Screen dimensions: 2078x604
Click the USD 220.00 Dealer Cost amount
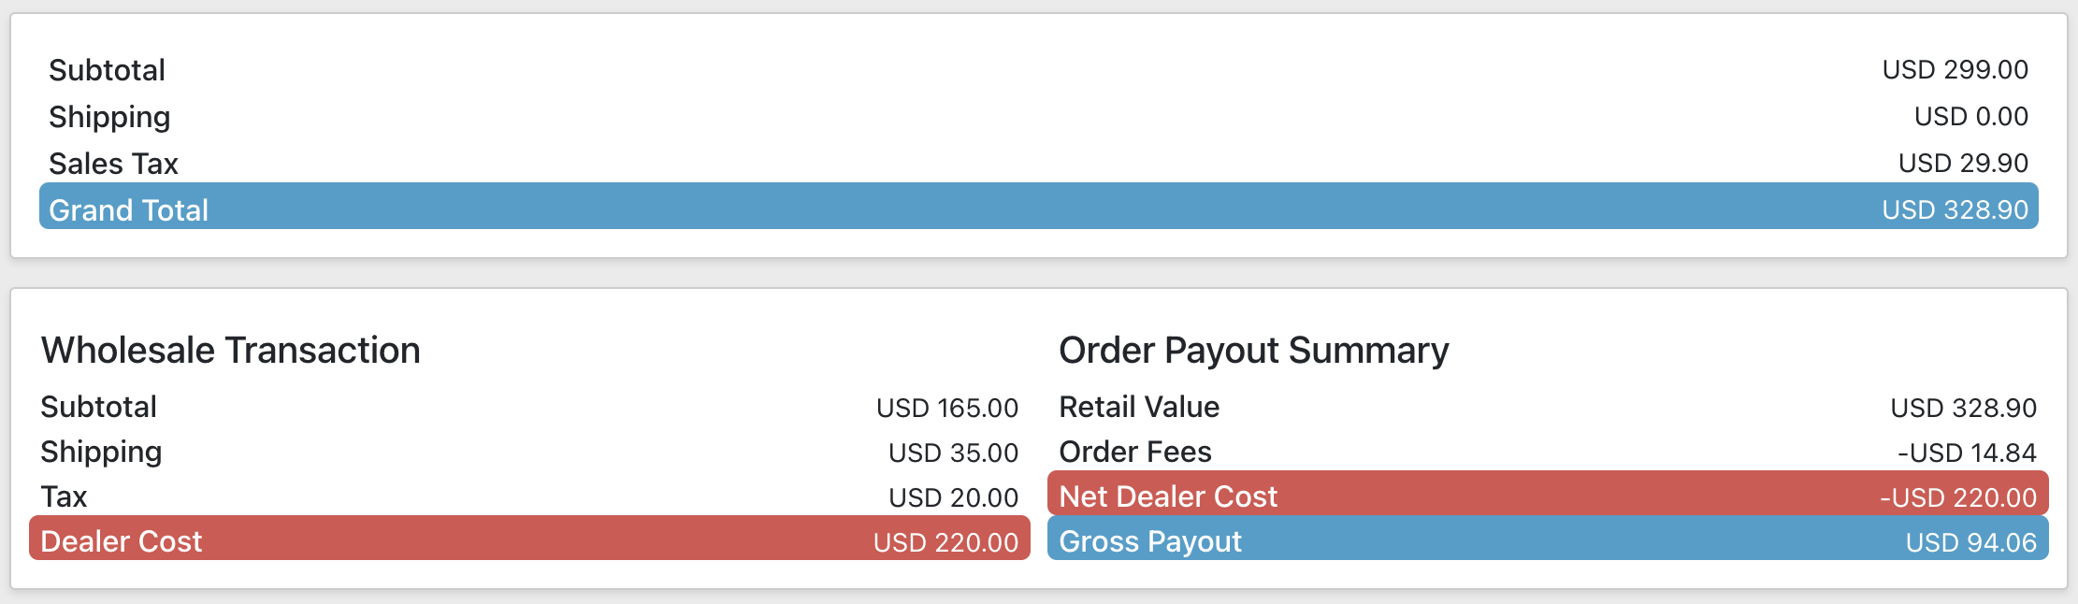[x=945, y=543]
